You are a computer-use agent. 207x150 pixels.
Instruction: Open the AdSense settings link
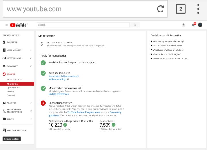point(57,79)
